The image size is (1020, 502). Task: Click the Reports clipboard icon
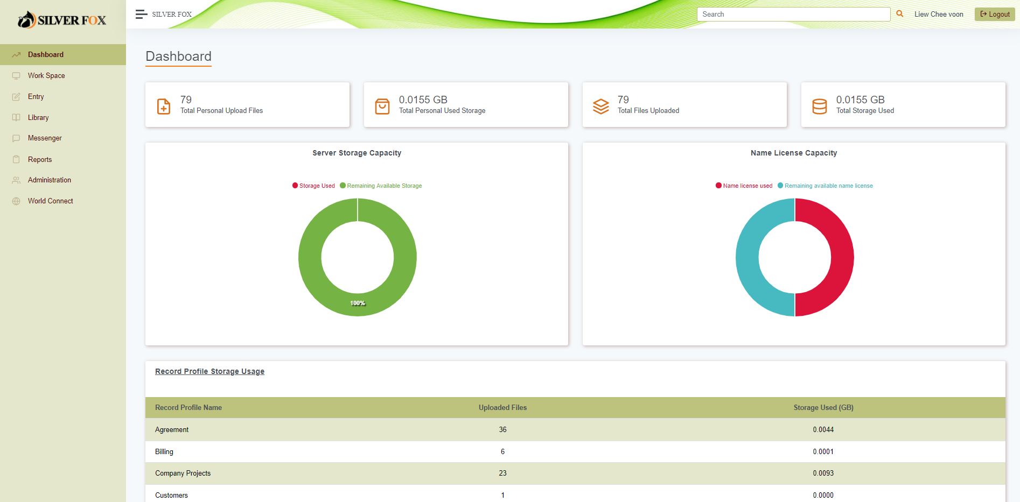click(16, 160)
